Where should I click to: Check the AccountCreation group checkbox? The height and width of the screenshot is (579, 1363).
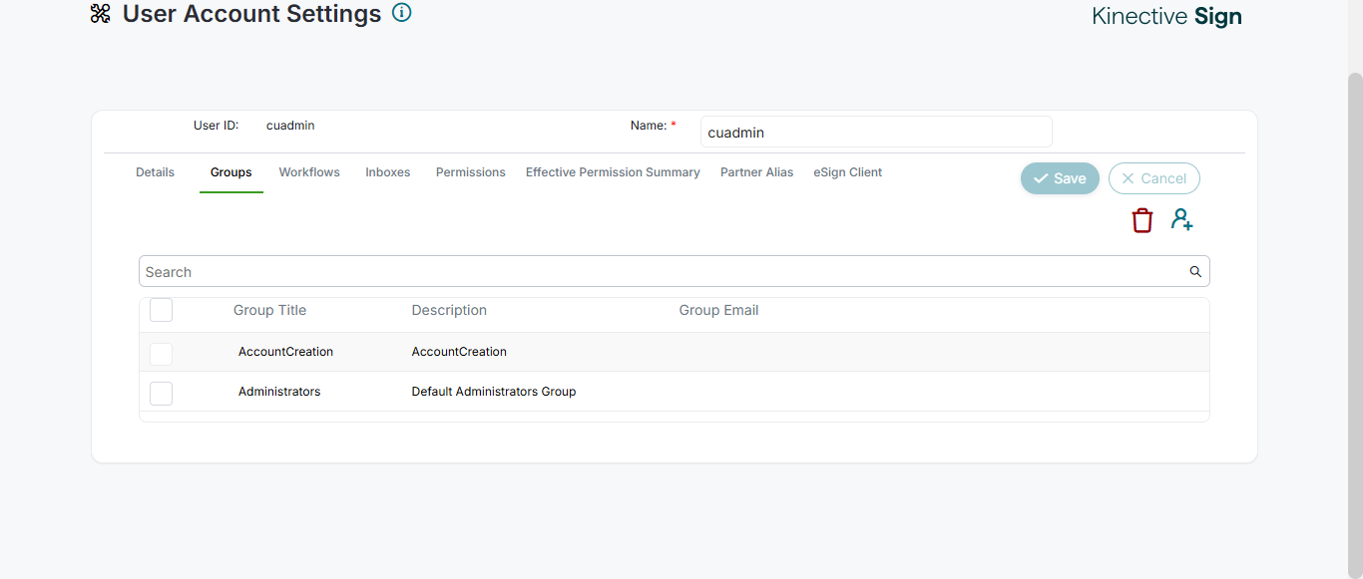(x=161, y=353)
